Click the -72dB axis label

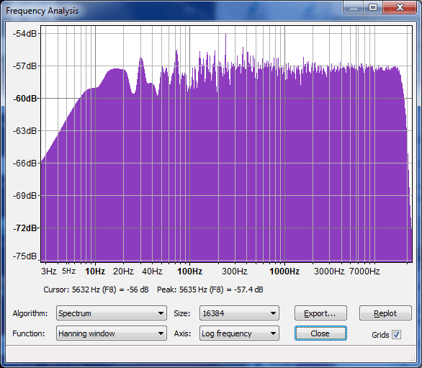(24, 228)
